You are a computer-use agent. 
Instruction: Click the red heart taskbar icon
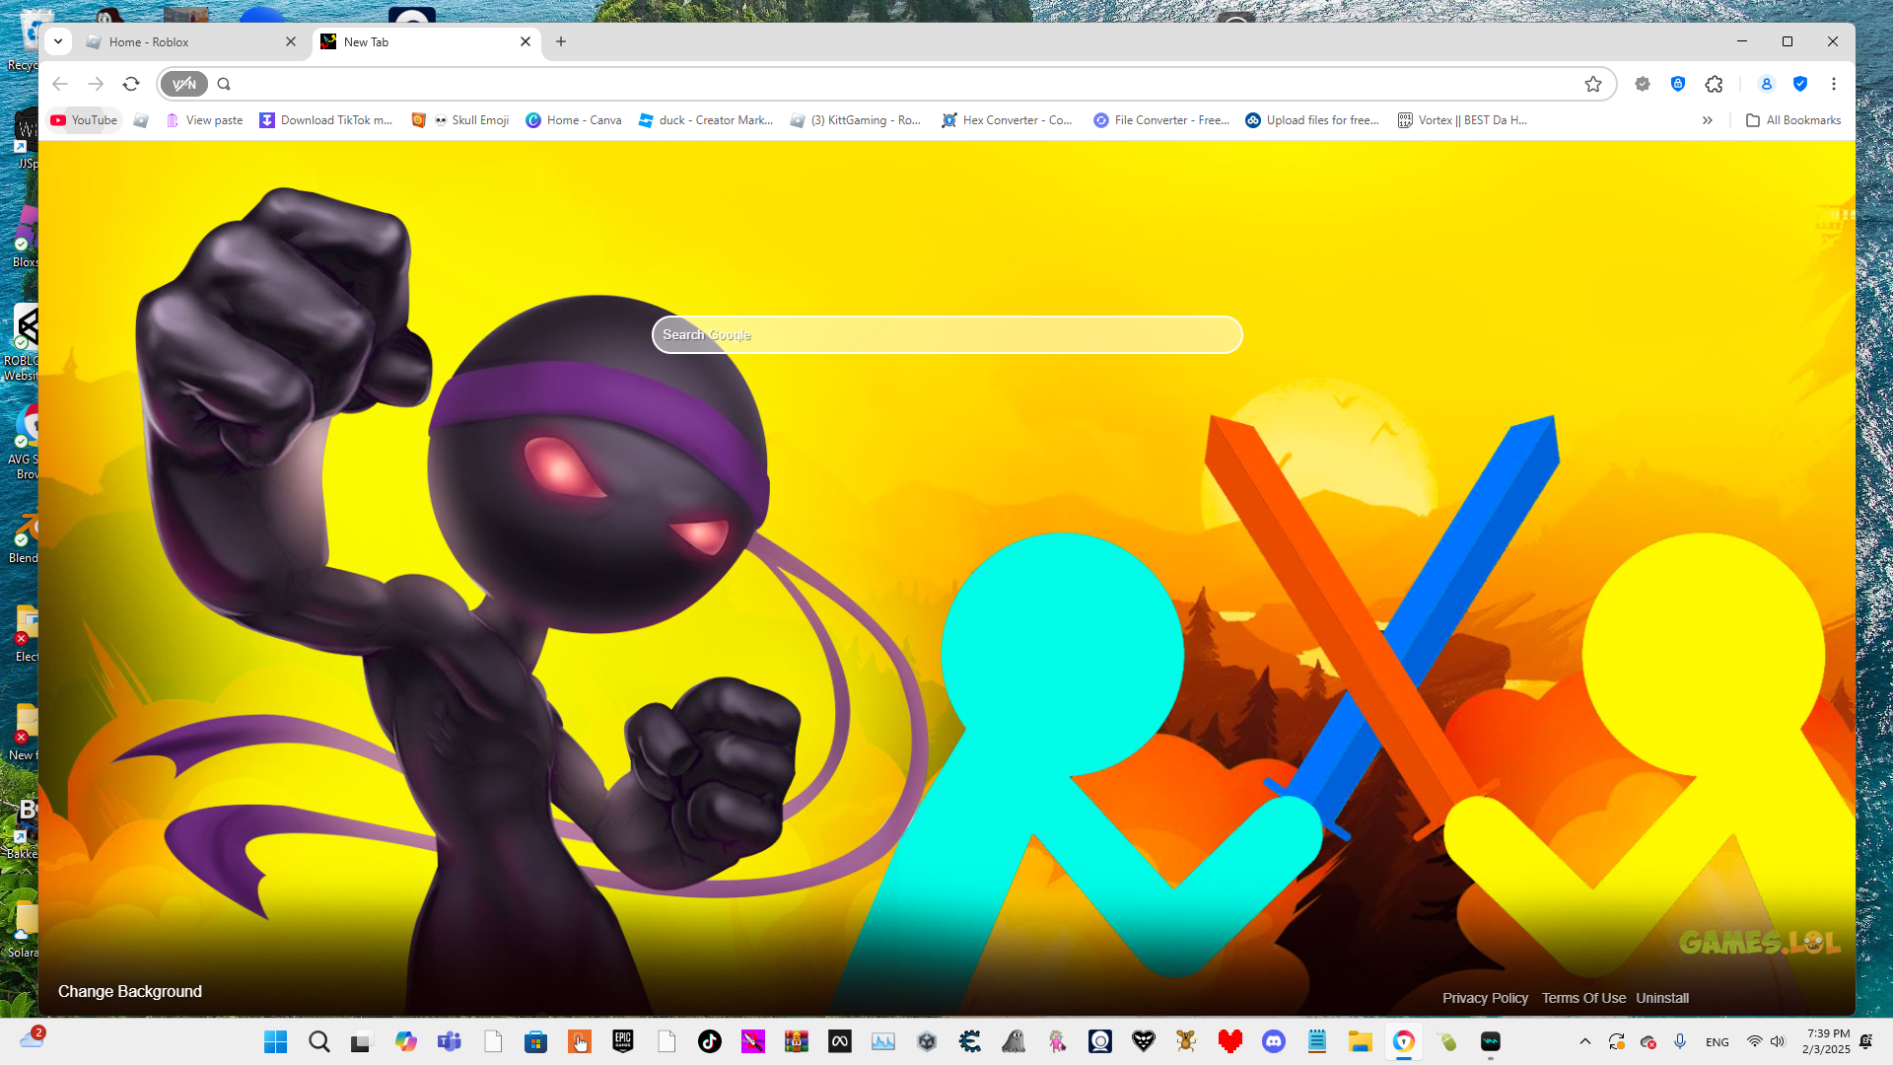[x=1230, y=1041]
